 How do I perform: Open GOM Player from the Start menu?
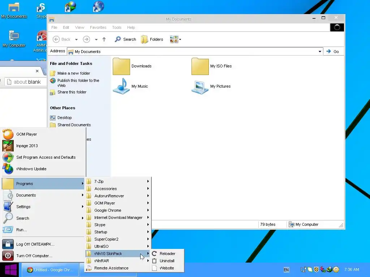tap(43, 134)
